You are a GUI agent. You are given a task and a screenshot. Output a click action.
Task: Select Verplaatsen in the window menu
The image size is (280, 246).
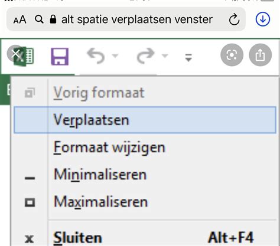pos(145,120)
